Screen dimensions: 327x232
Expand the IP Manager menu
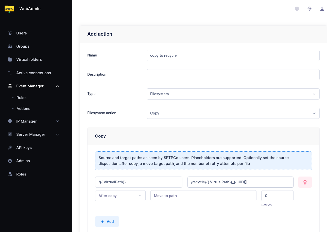coord(57,121)
